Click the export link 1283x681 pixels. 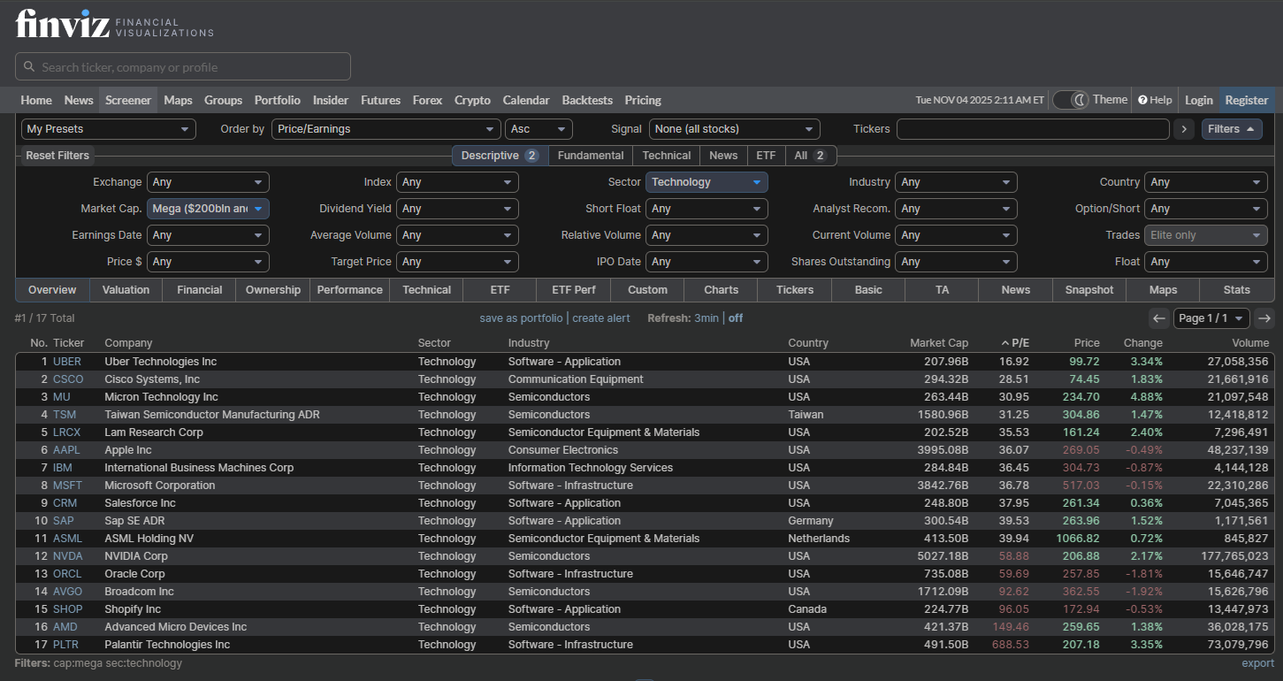pyautogui.click(x=1257, y=663)
